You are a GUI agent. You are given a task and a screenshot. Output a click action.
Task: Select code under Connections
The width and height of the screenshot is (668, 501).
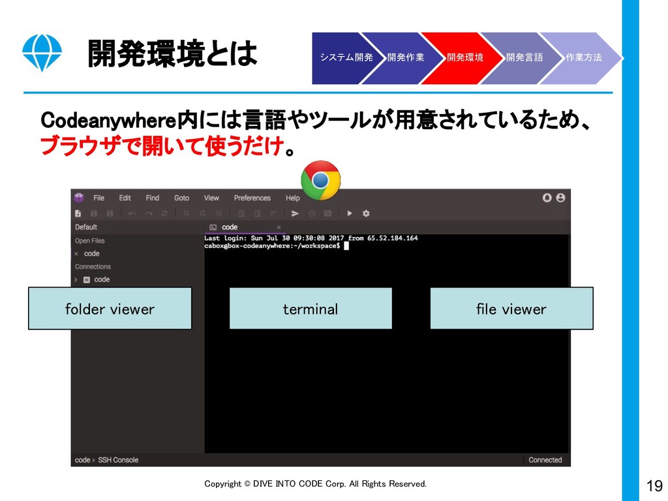(x=102, y=279)
